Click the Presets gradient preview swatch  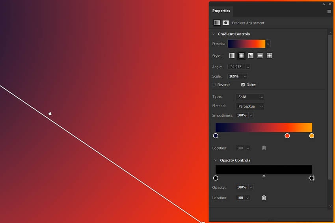(247, 44)
